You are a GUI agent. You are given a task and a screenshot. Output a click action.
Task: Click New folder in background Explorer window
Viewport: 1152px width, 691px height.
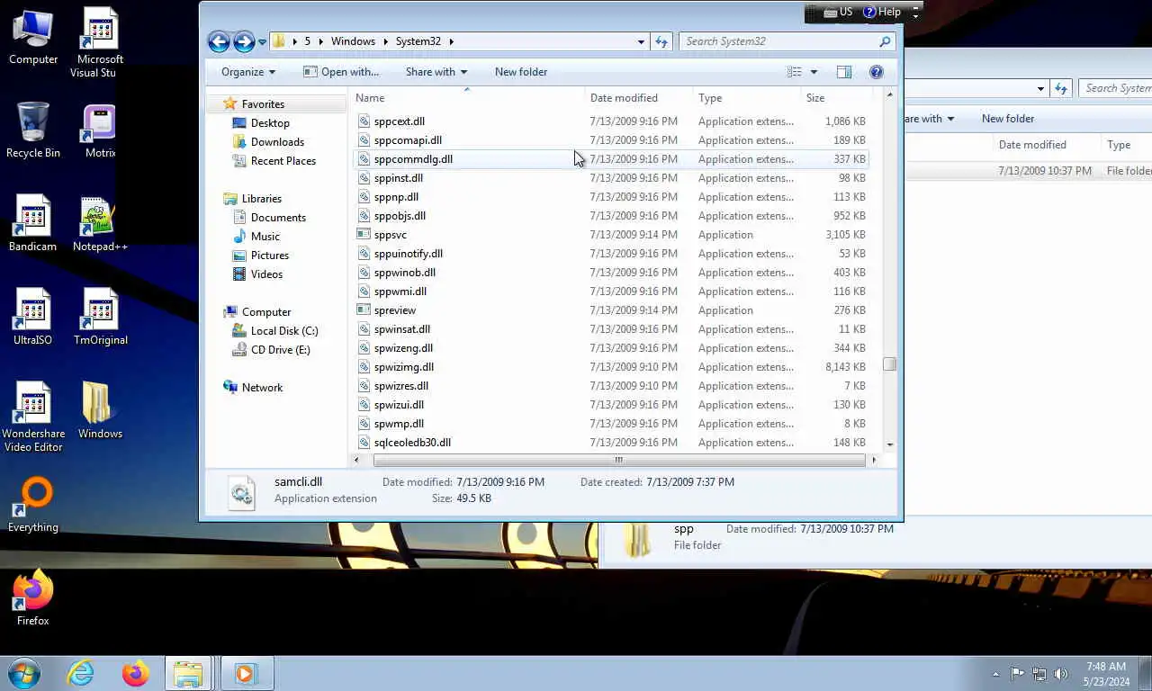tap(1008, 119)
